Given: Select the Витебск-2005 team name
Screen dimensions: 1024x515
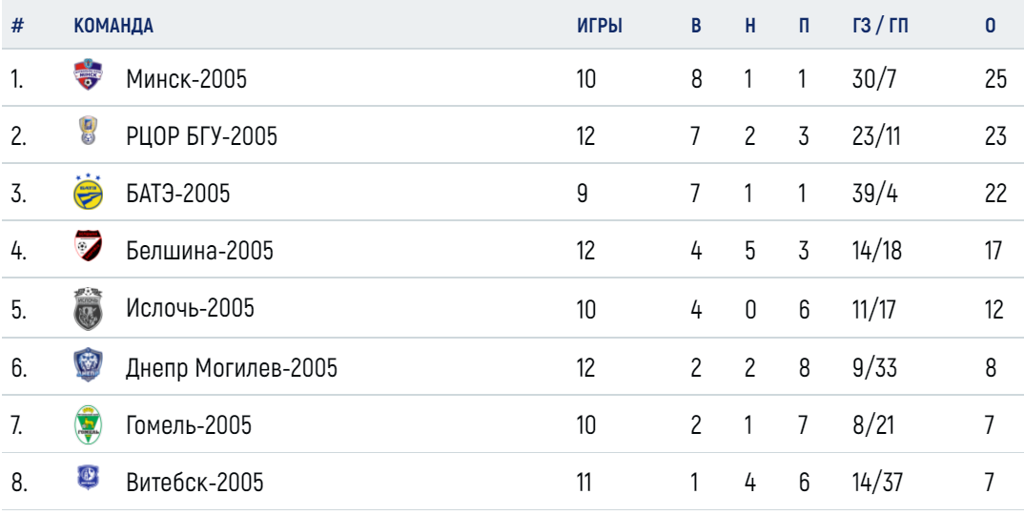Looking at the screenshot, I should (195, 483).
